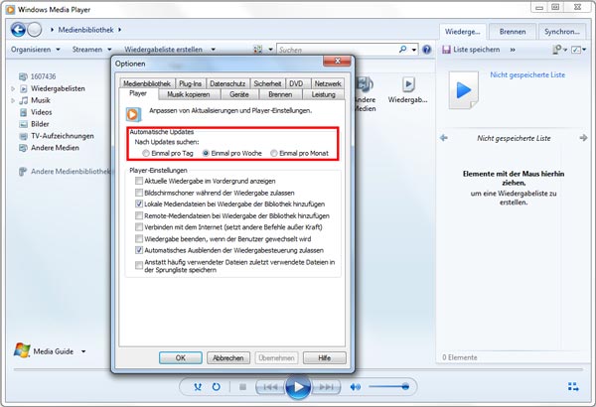Screen dimensions: 596x407
Task: Switch to the Datenschutz tab
Action: tap(227, 83)
